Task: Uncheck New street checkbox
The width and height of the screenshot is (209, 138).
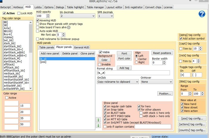Action: (x=182, y=107)
